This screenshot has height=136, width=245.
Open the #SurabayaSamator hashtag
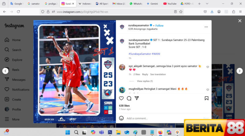pos(140,54)
